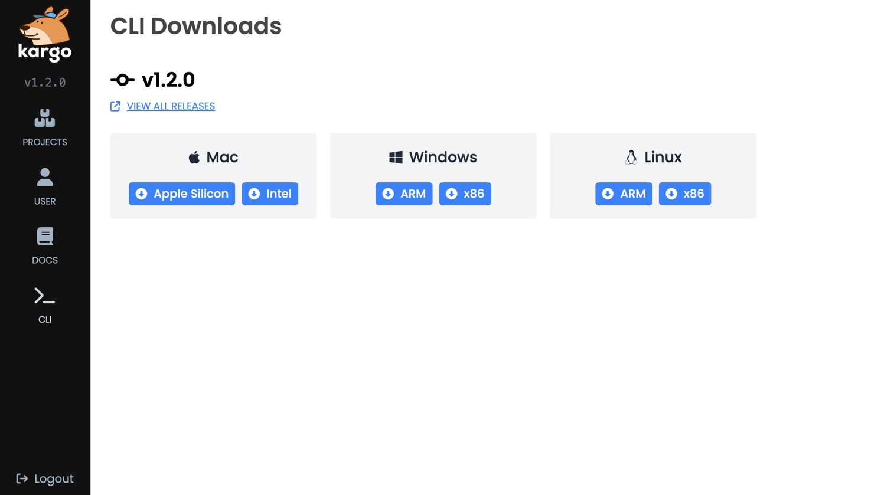Click the download icon inside the Intel button
Viewport: 881px width, 495px height.
(254, 194)
